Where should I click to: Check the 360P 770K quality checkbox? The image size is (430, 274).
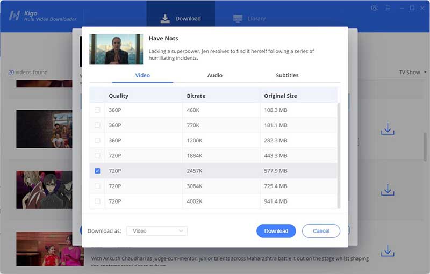coord(97,125)
